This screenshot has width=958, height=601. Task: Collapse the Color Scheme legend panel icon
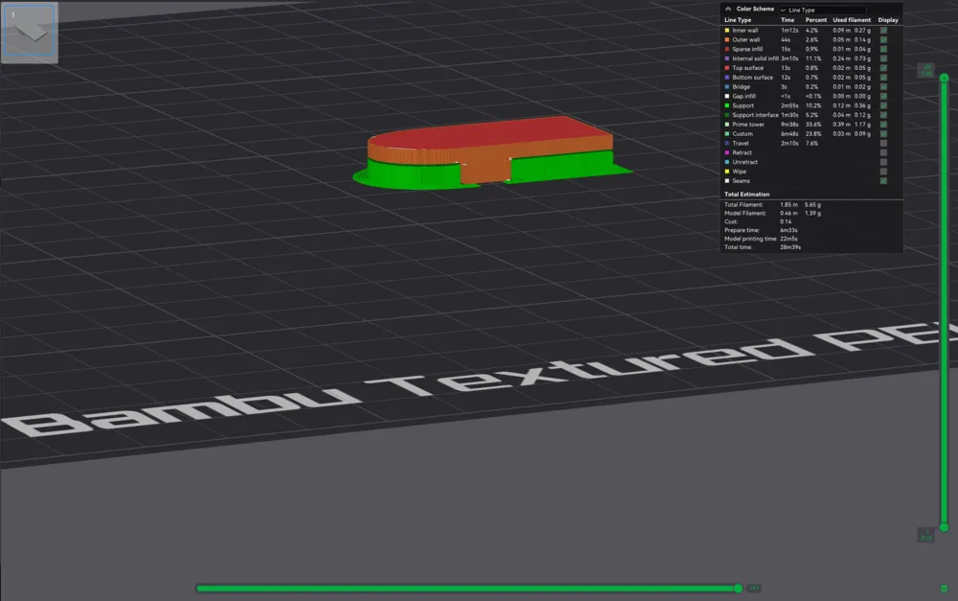tap(728, 10)
